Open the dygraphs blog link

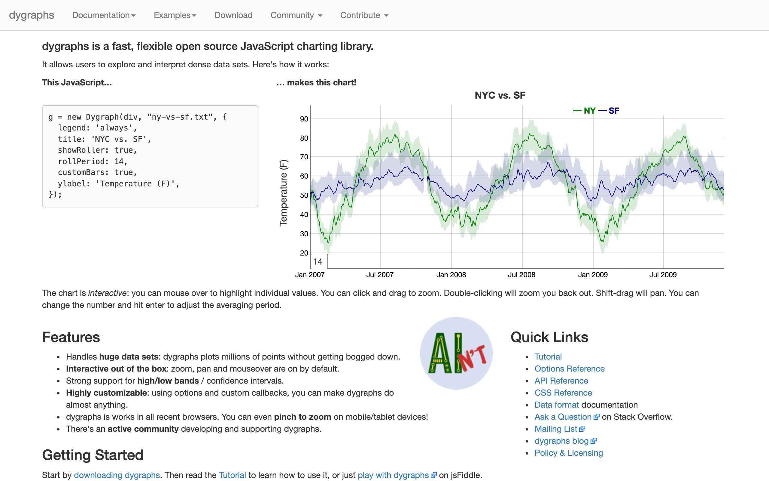click(x=561, y=441)
